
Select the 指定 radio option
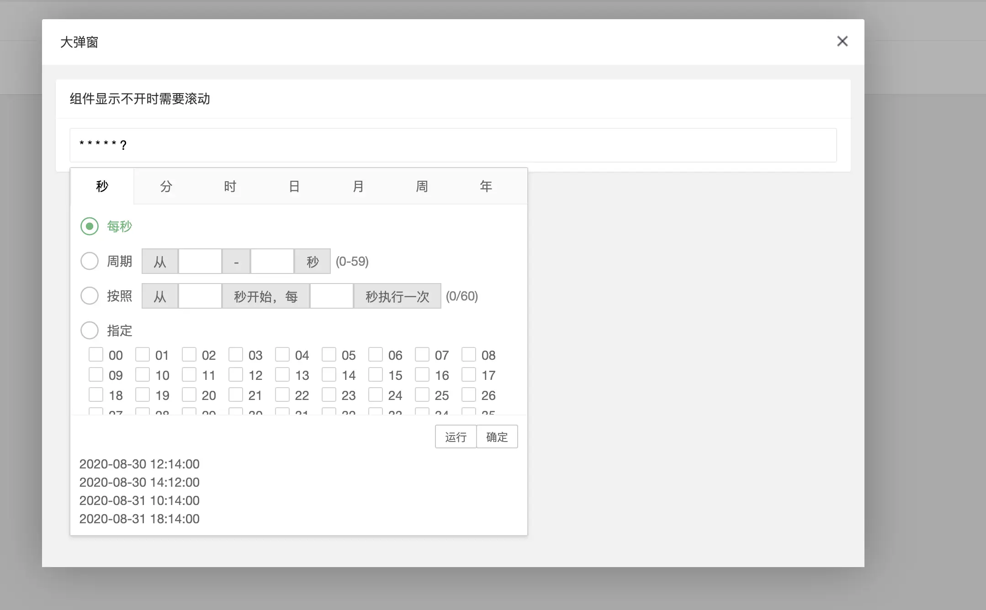tap(90, 330)
